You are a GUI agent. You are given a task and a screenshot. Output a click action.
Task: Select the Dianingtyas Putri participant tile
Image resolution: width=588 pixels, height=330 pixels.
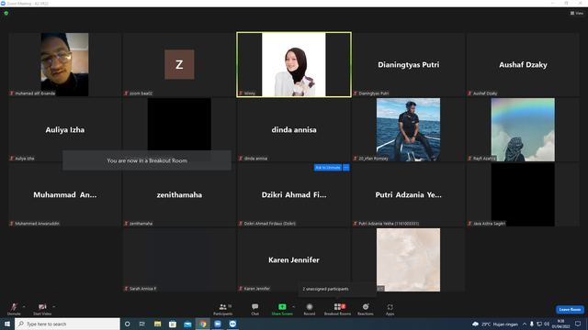pos(408,64)
